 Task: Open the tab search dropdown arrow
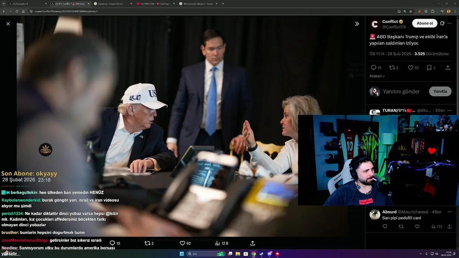pos(3,4)
